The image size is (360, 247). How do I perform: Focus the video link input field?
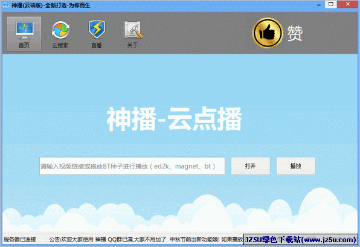tap(132, 166)
